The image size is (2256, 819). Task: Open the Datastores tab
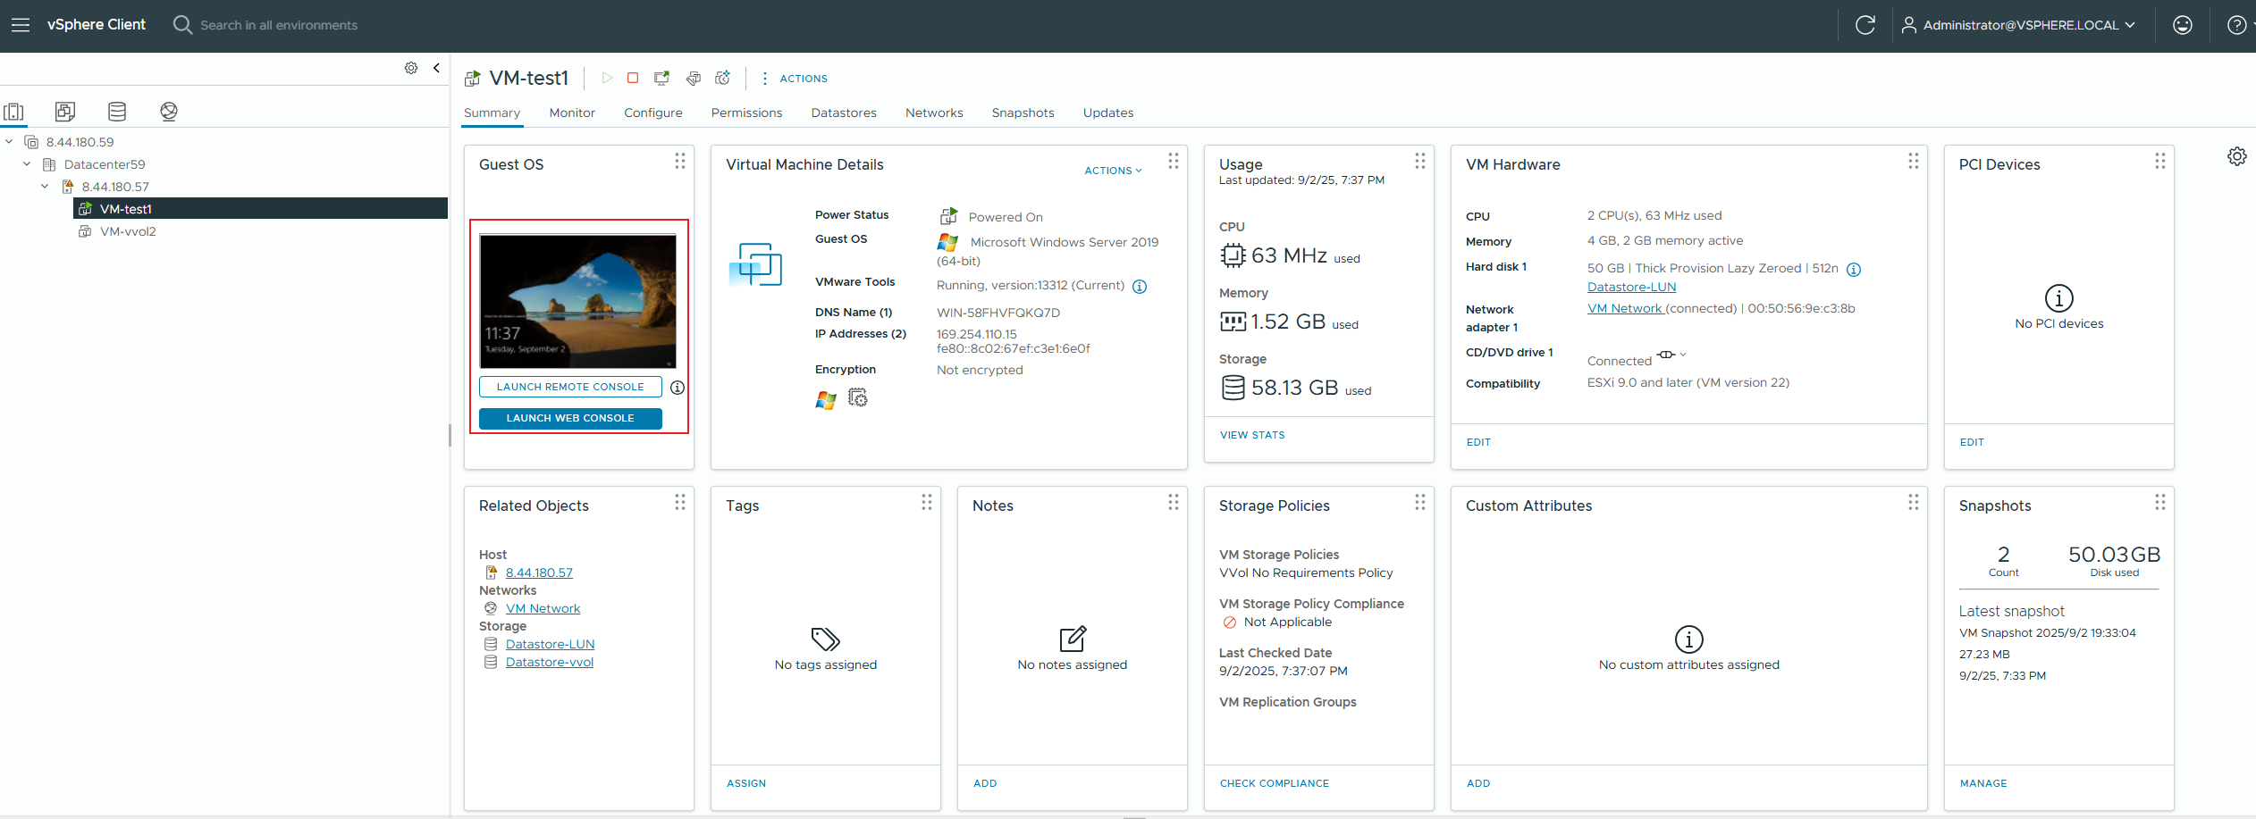pos(844,113)
